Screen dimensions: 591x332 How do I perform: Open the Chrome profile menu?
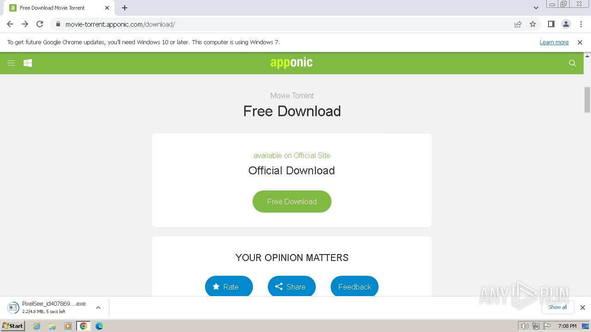coord(566,24)
